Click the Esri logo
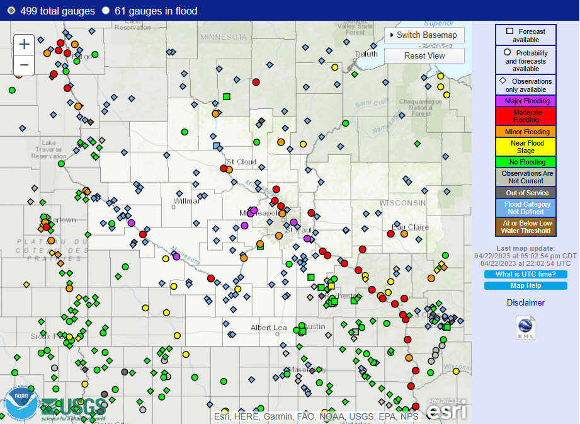This screenshot has height=424, width=580. [447, 410]
